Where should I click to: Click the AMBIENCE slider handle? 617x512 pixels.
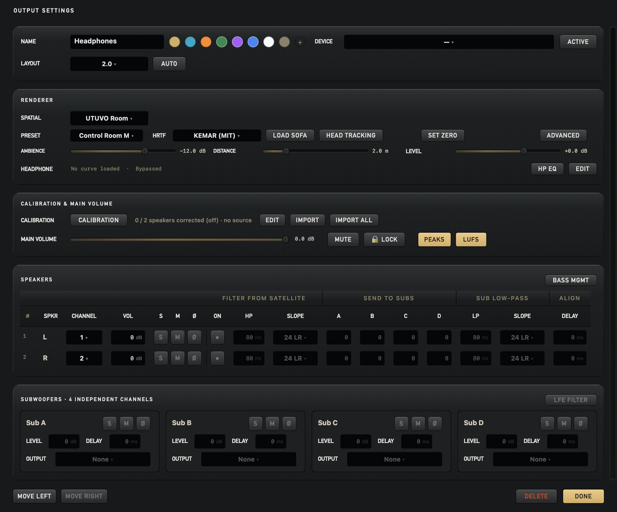(x=145, y=151)
